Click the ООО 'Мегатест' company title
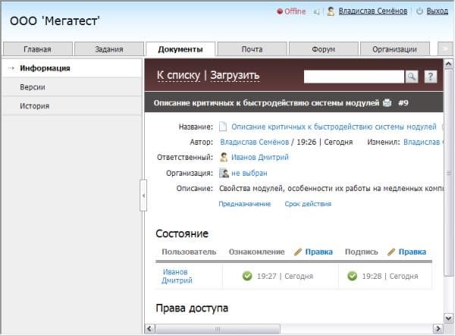455x335 pixels. [x=55, y=21]
